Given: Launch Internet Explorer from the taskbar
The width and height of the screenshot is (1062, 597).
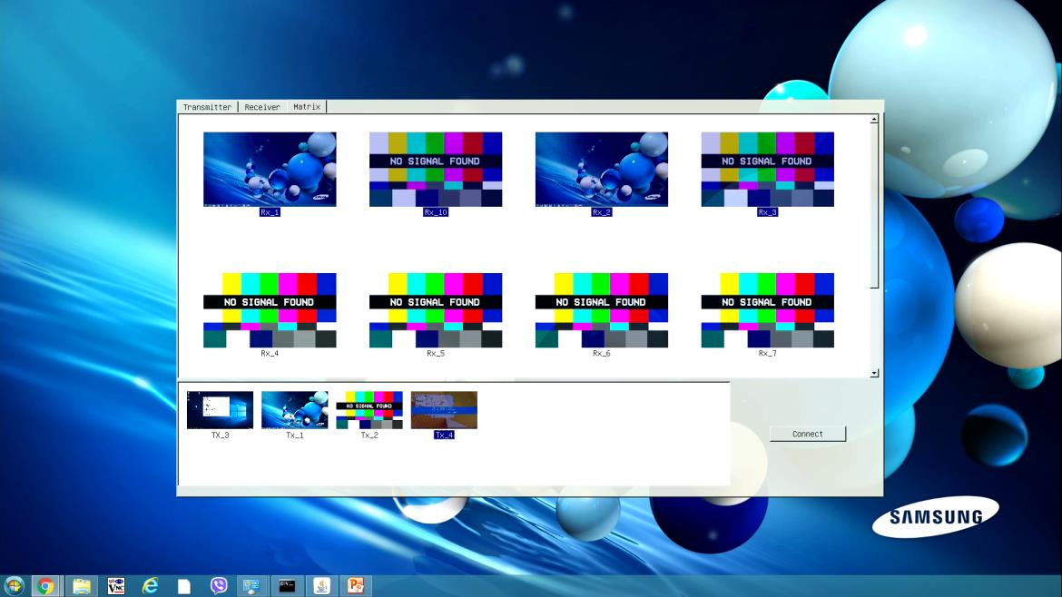Looking at the screenshot, I should [x=151, y=586].
